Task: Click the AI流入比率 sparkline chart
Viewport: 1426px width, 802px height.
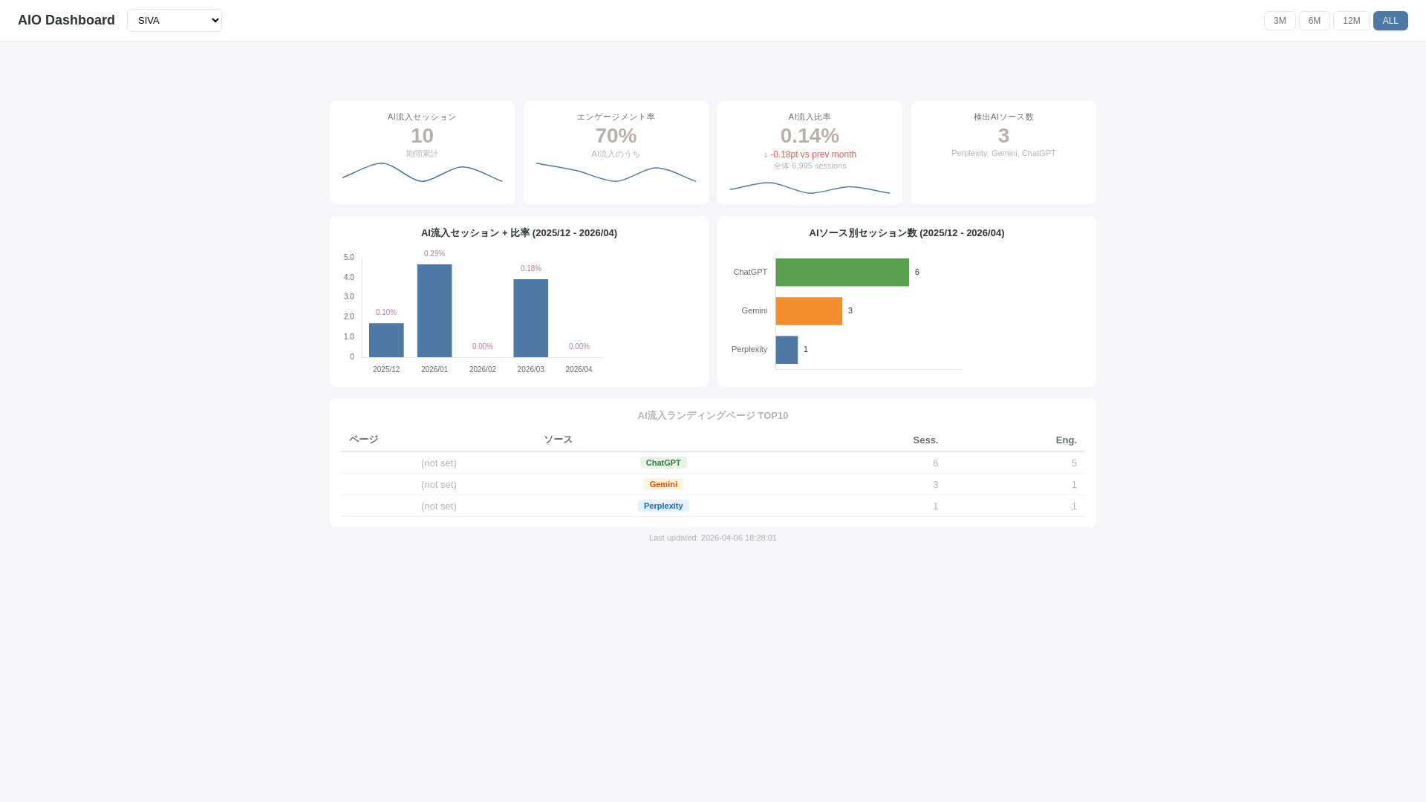Action: pyautogui.click(x=810, y=188)
